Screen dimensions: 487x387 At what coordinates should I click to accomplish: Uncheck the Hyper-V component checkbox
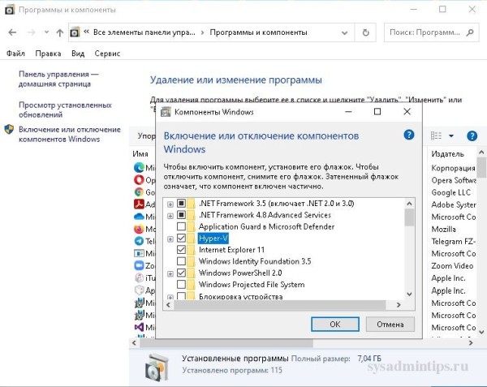(x=181, y=239)
